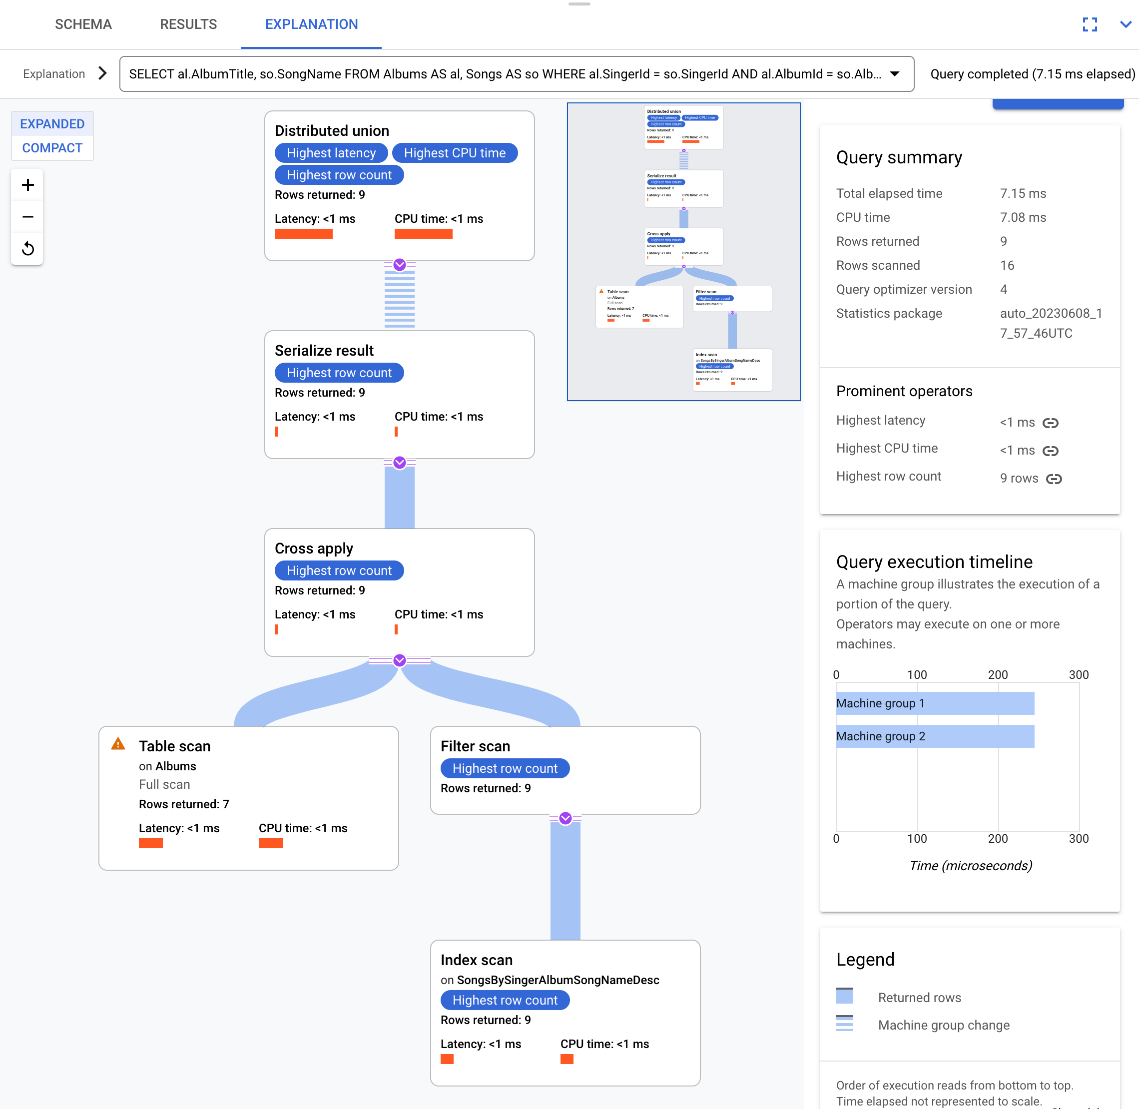Toggle the COMPACT view button
The width and height of the screenshot is (1139, 1109).
pyautogui.click(x=52, y=148)
